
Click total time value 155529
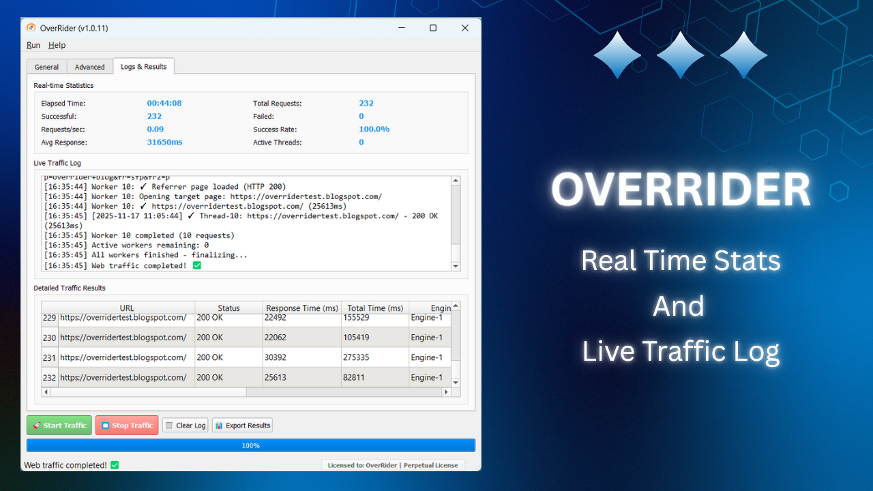356,318
